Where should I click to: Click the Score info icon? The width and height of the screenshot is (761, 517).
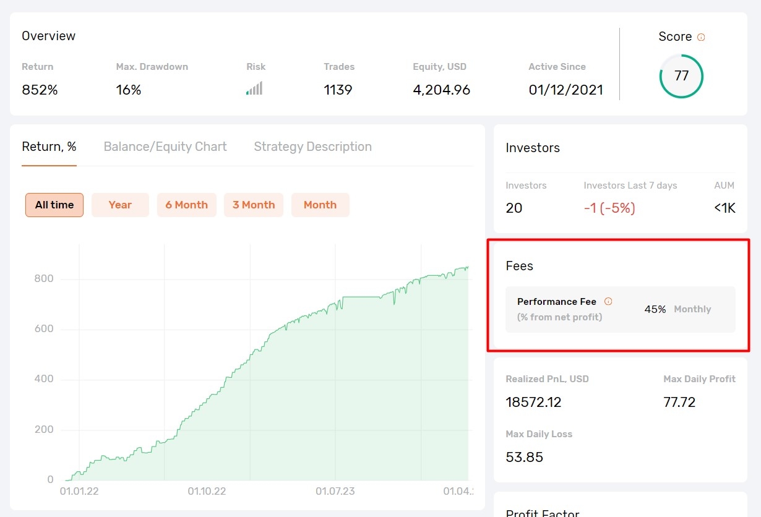pyautogui.click(x=702, y=37)
